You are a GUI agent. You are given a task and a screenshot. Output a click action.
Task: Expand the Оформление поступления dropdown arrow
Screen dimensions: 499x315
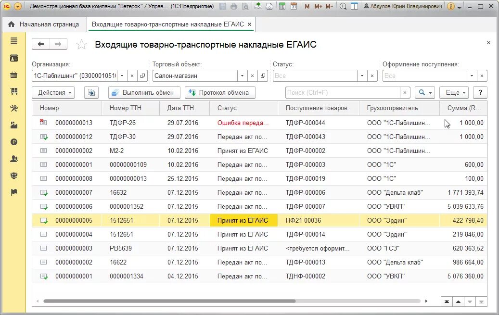(x=472, y=76)
